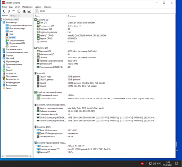Go back using the left arrow toolbar icon
Image resolution: width=182 pixels, height=167 pixels.
[4, 11]
